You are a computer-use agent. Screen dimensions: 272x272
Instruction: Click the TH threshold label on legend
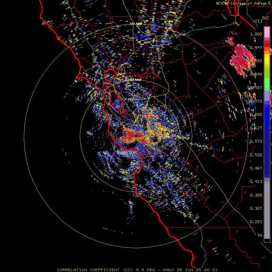[260, 235]
